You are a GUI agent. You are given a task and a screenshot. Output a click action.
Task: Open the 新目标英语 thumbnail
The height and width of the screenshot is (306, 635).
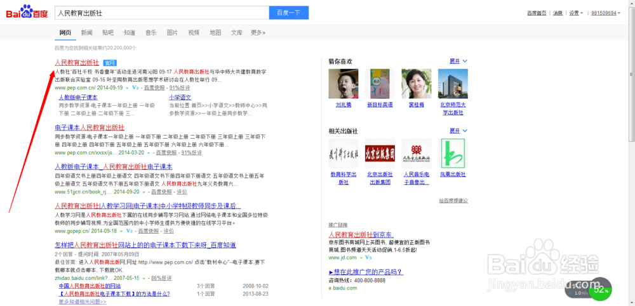pyautogui.click(x=380, y=84)
